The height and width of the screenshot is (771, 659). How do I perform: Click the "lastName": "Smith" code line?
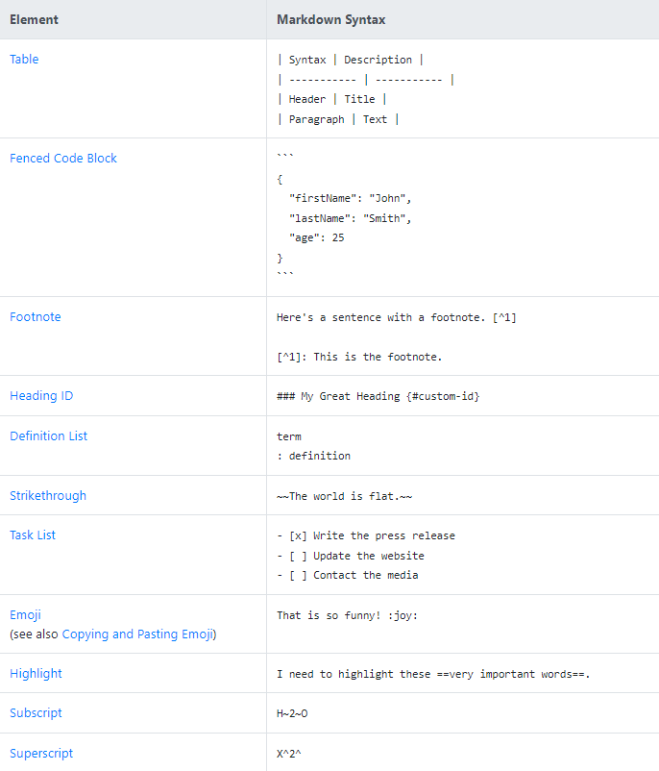[x=350, y=218]
